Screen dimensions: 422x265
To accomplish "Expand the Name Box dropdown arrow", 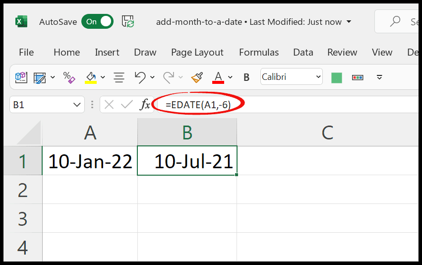I will click(x=77, y=105).
